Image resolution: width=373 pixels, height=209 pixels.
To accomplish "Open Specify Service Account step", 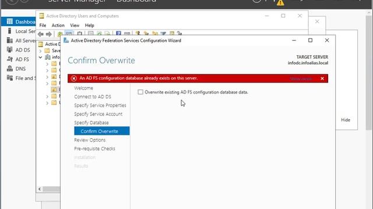I will click(x=98, y=114).
